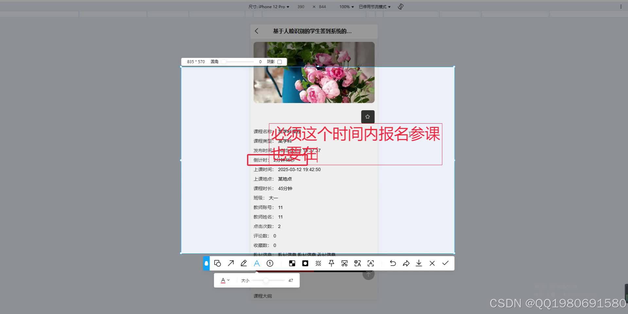Pick the pencil drawing tool
Screen dimensions: 628x314
click(x=244, y=263)
